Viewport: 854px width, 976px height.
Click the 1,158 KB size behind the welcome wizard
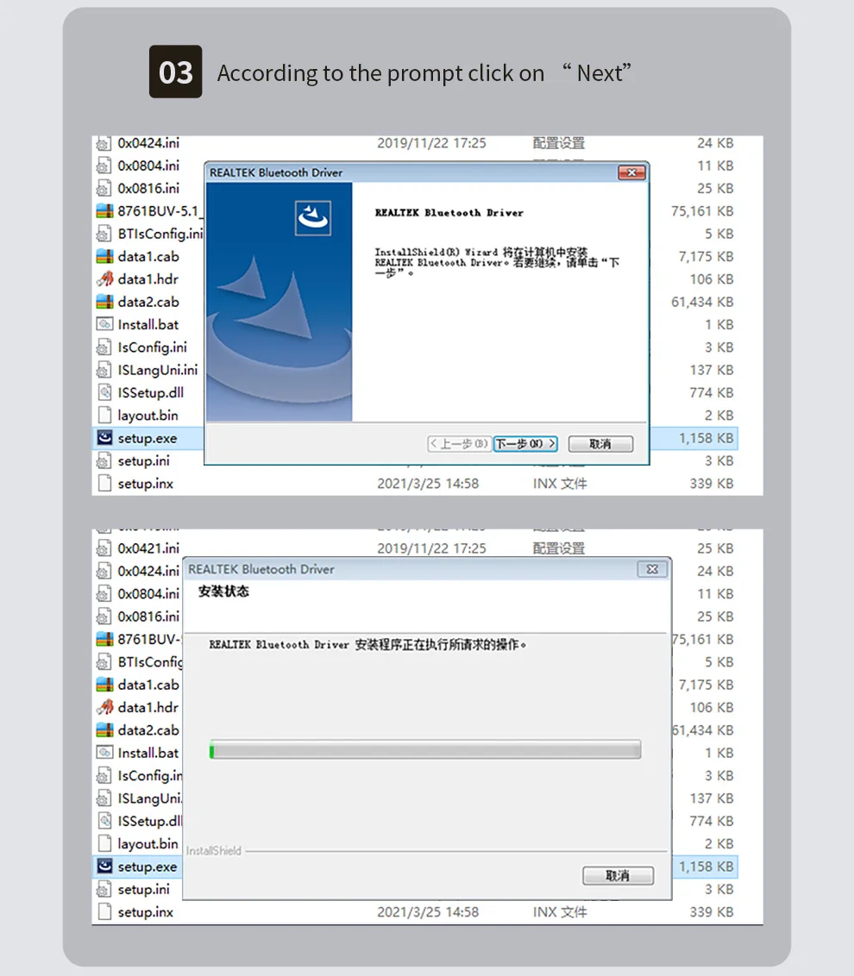[706, 438]
